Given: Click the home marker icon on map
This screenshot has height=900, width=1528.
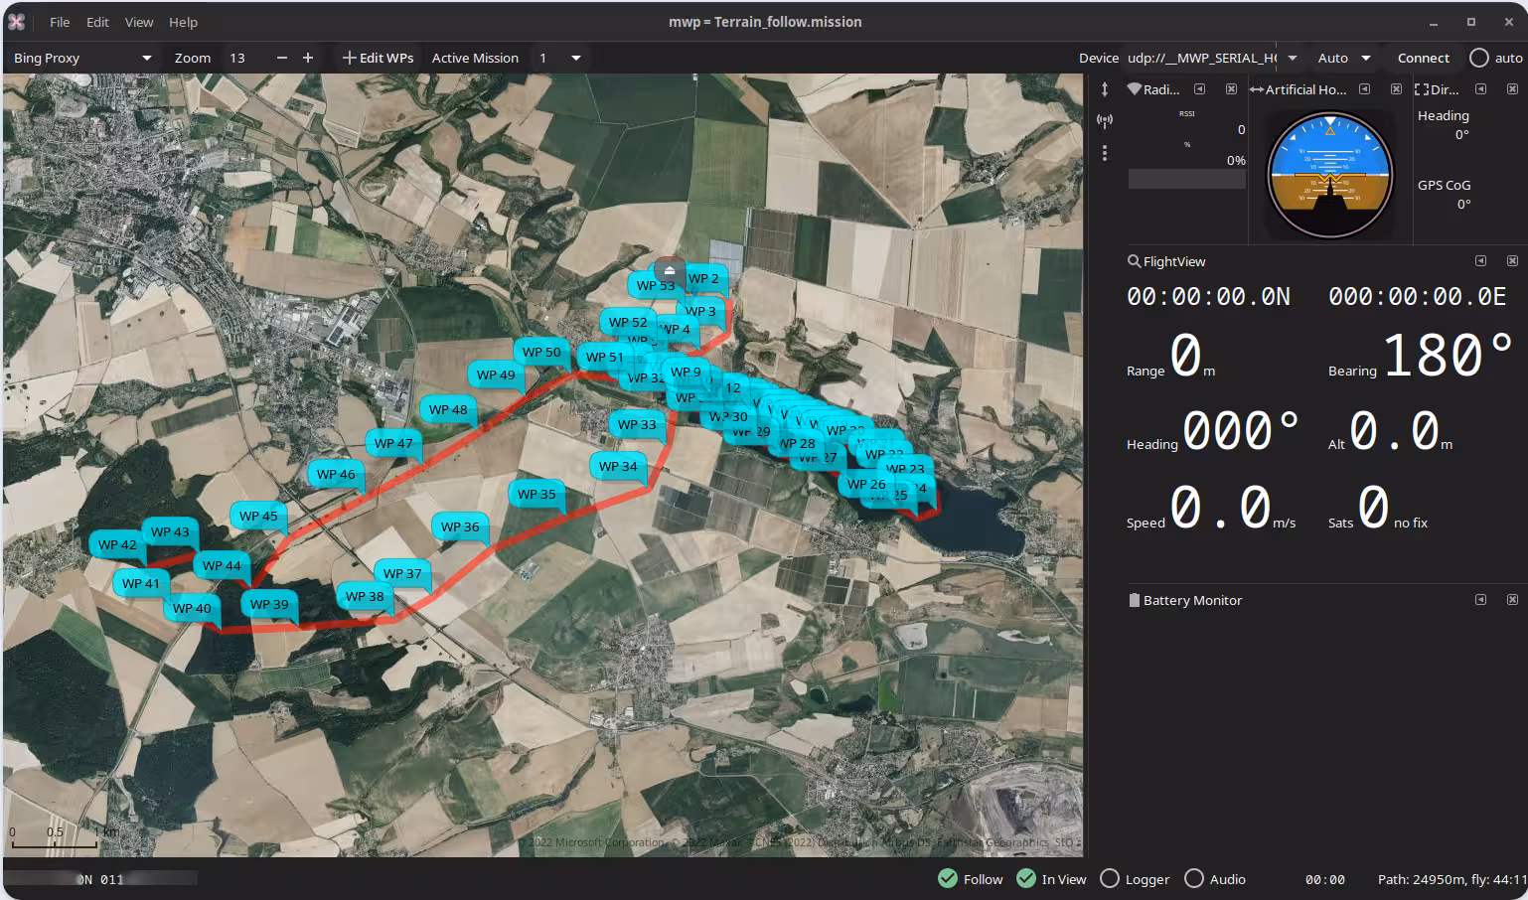Looking at the screenshot, I should click(670, 269).
